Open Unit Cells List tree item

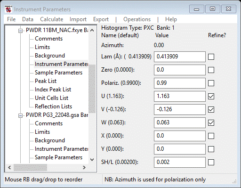[51, 98]
